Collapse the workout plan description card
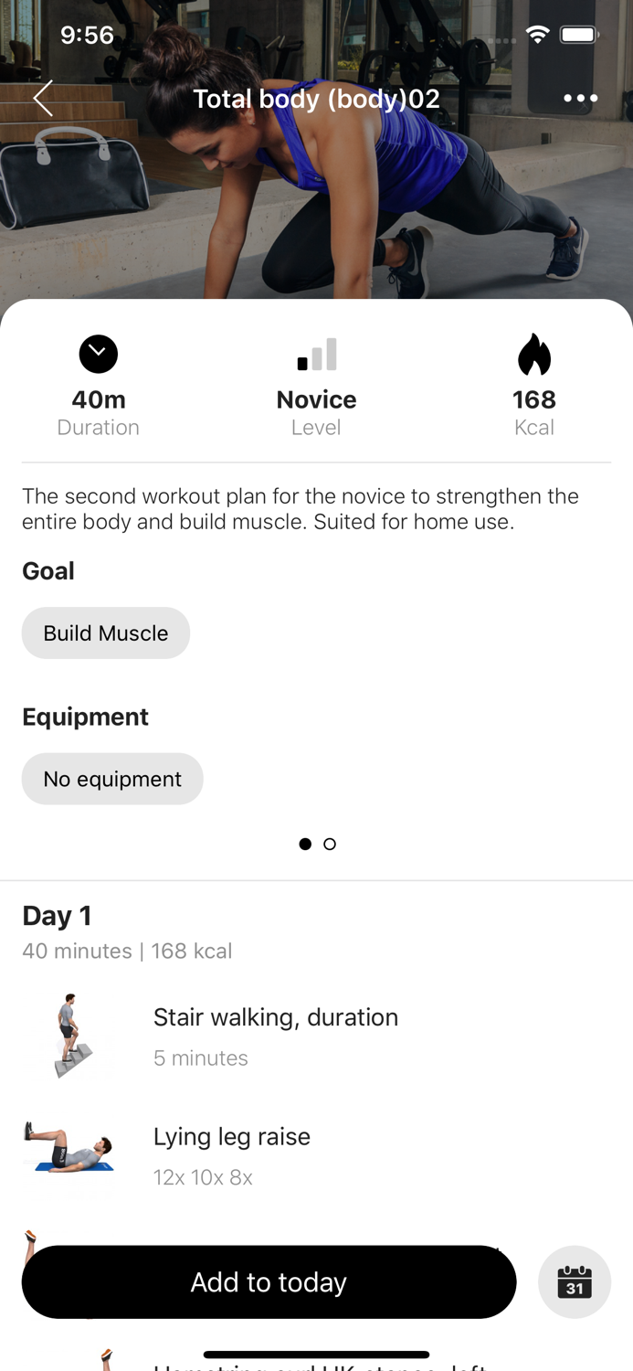The image size is (633, 1371). (x=98, y=354)
